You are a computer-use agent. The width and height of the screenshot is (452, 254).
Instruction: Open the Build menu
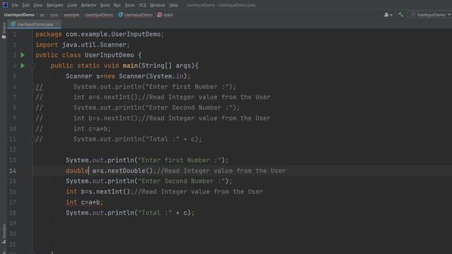[x=105, y=5]
